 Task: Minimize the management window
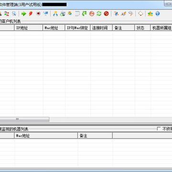168,3
